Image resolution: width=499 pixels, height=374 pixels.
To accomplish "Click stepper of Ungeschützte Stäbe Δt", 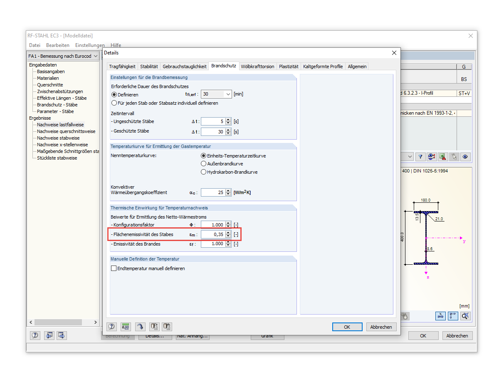I will [x=228, y=122].
